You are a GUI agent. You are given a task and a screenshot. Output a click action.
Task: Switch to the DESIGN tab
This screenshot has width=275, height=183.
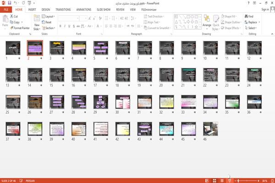(x=45, y=10)
